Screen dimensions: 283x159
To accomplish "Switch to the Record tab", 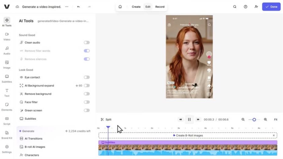I will click(x=160, y=7).
